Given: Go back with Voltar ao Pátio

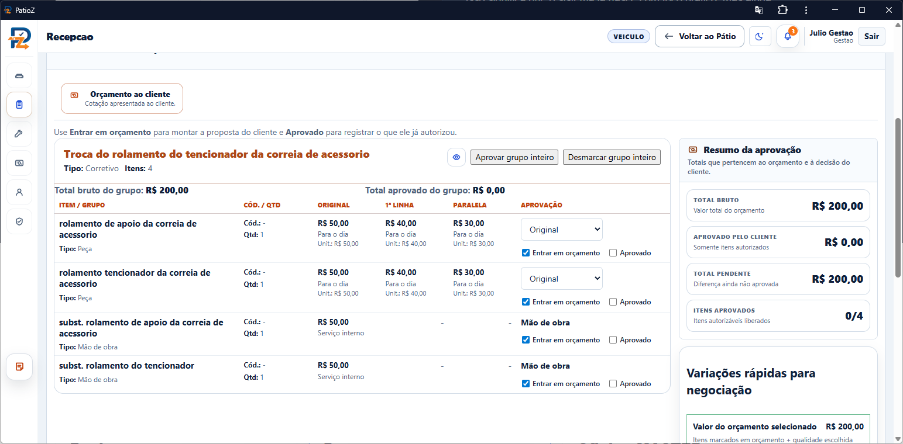Looking at the screenshot, I should click(699, 36).
